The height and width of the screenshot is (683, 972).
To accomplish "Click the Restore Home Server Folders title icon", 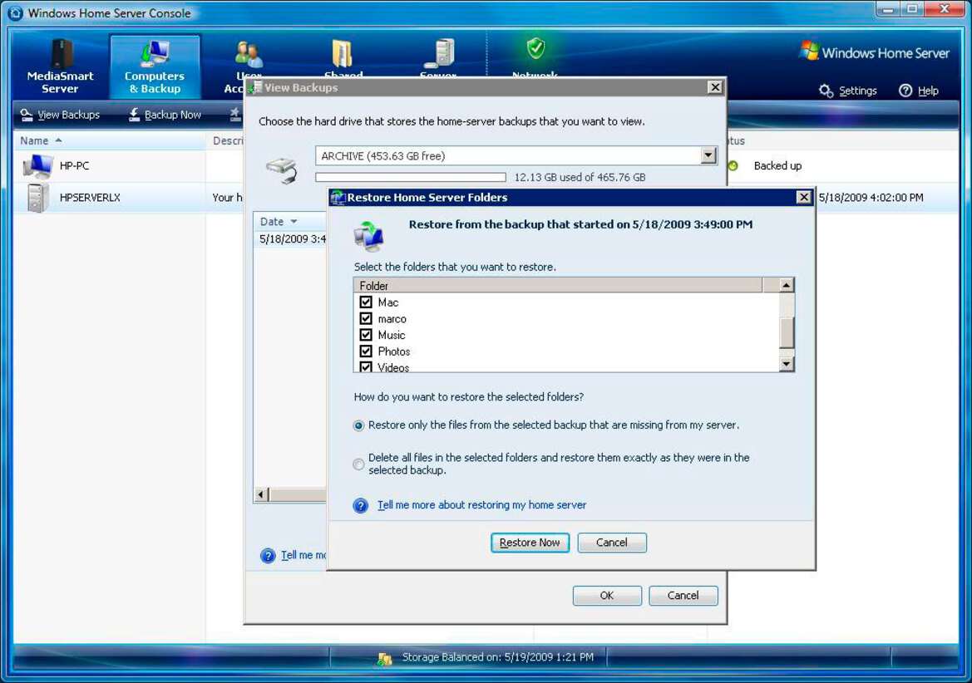I will (x=338, y=198).
